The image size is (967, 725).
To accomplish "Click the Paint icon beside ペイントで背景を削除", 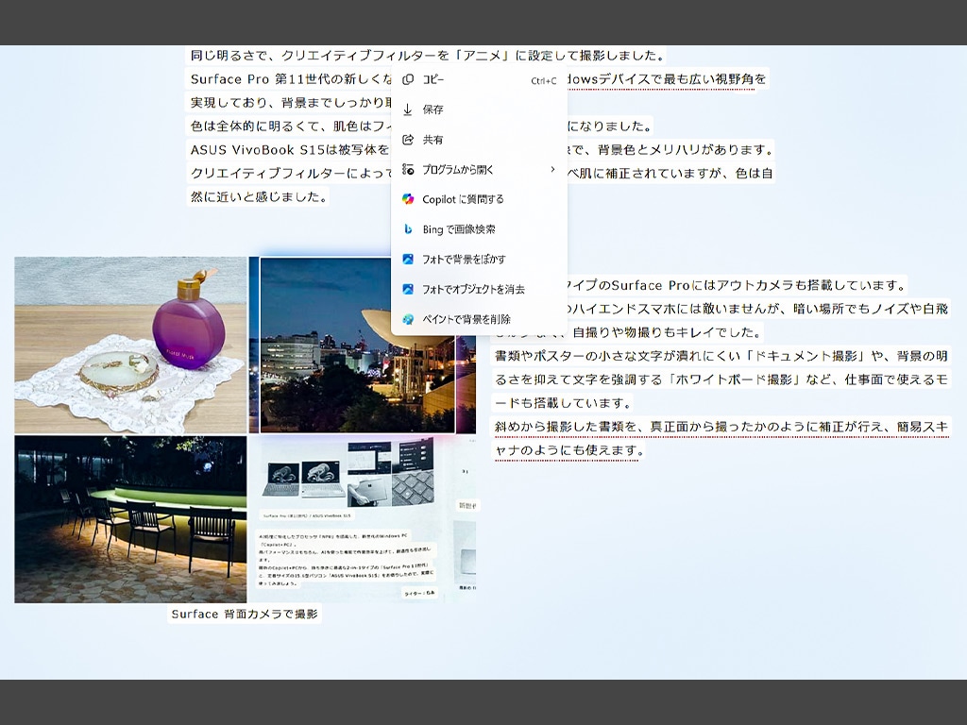I will [x=408, y=319].
